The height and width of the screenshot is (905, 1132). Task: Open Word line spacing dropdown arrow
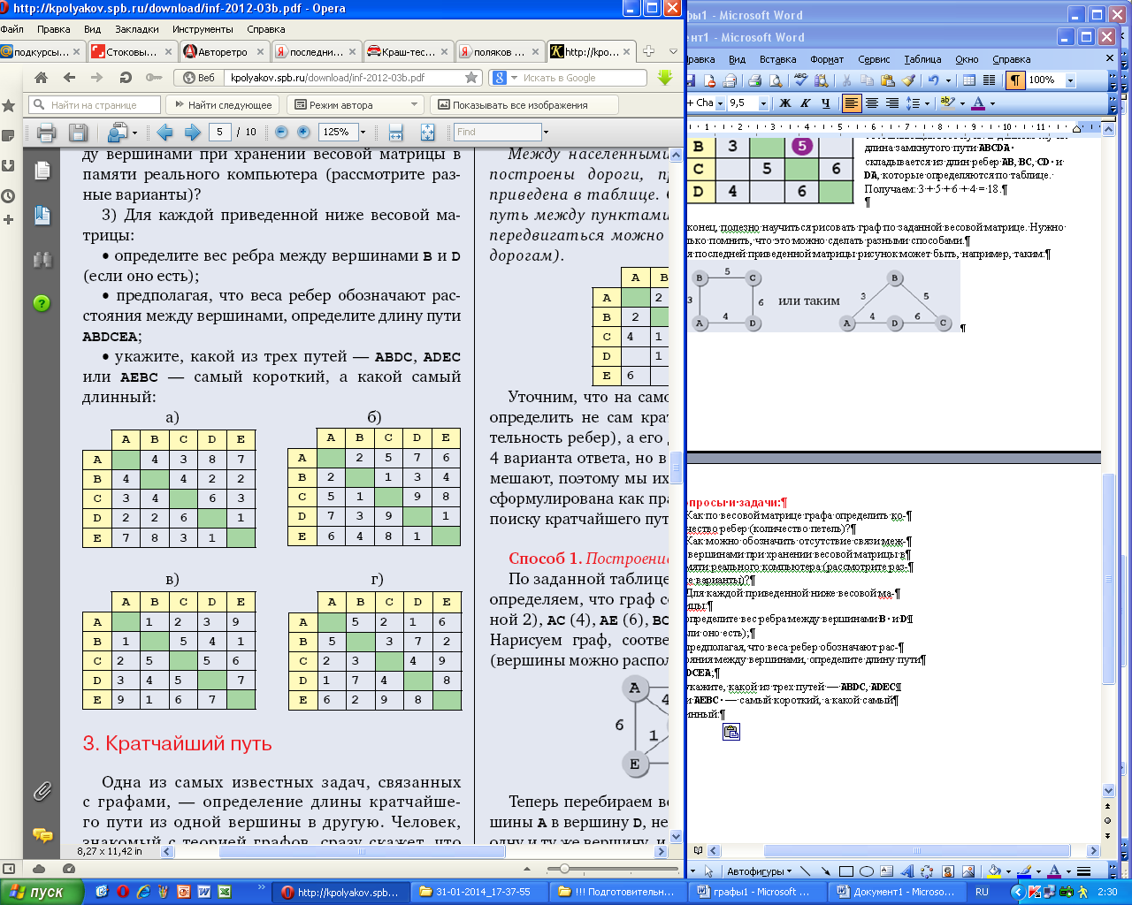click(x=927, y=103)
